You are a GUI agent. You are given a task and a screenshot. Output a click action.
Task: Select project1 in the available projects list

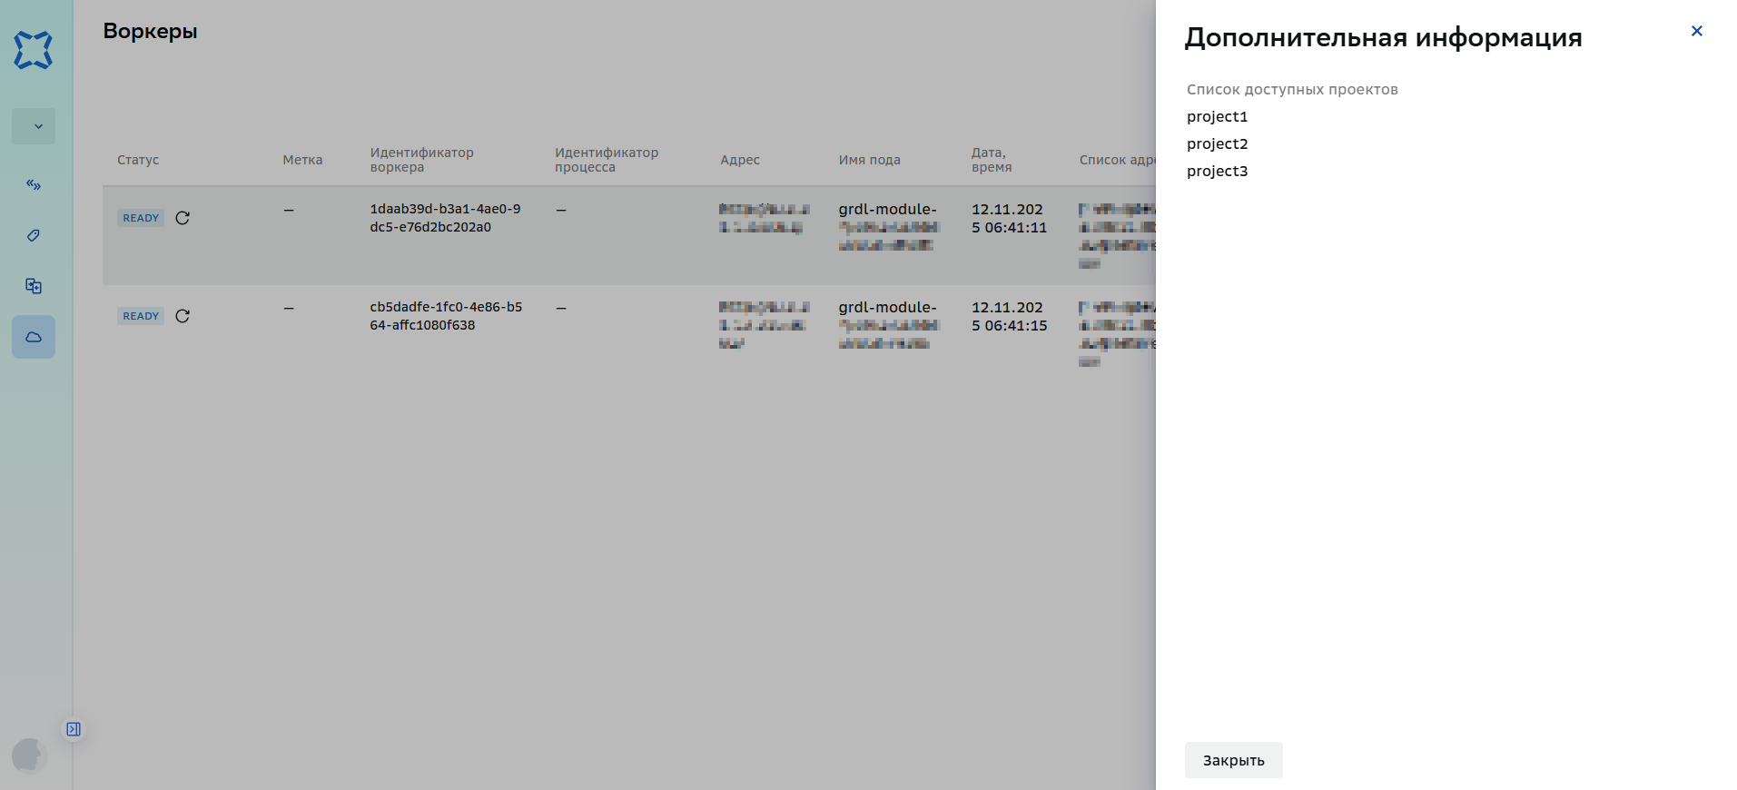pyautogui.click(x=1217, y=116)
